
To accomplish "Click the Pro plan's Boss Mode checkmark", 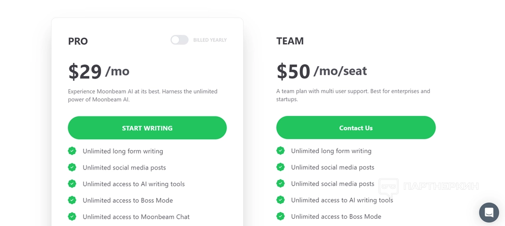I will click(72, 200).
